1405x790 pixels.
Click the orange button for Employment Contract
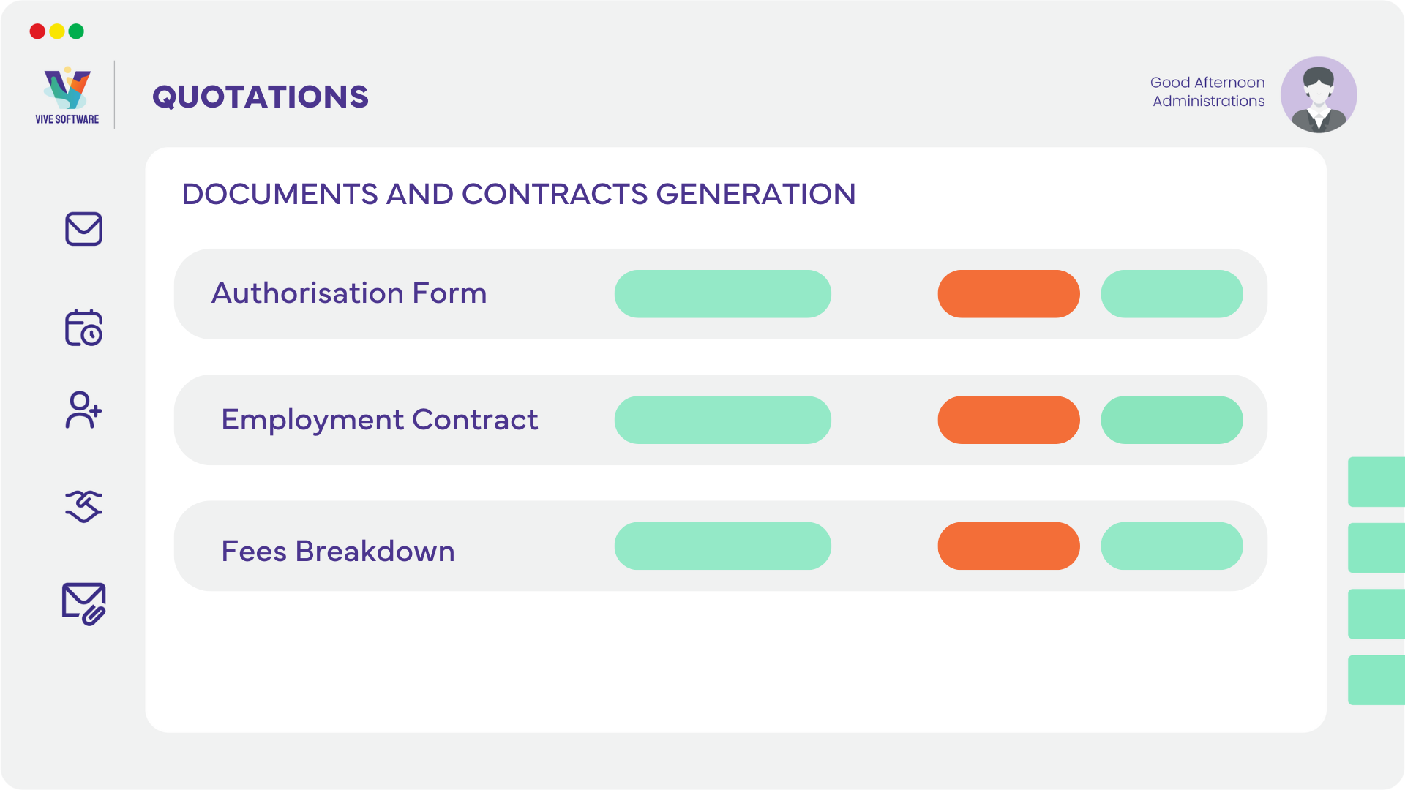coord(1008,420)
